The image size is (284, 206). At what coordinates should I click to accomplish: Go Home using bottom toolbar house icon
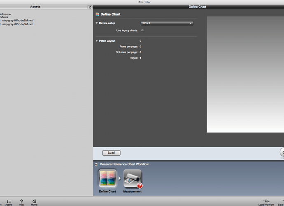click(34, 202)
